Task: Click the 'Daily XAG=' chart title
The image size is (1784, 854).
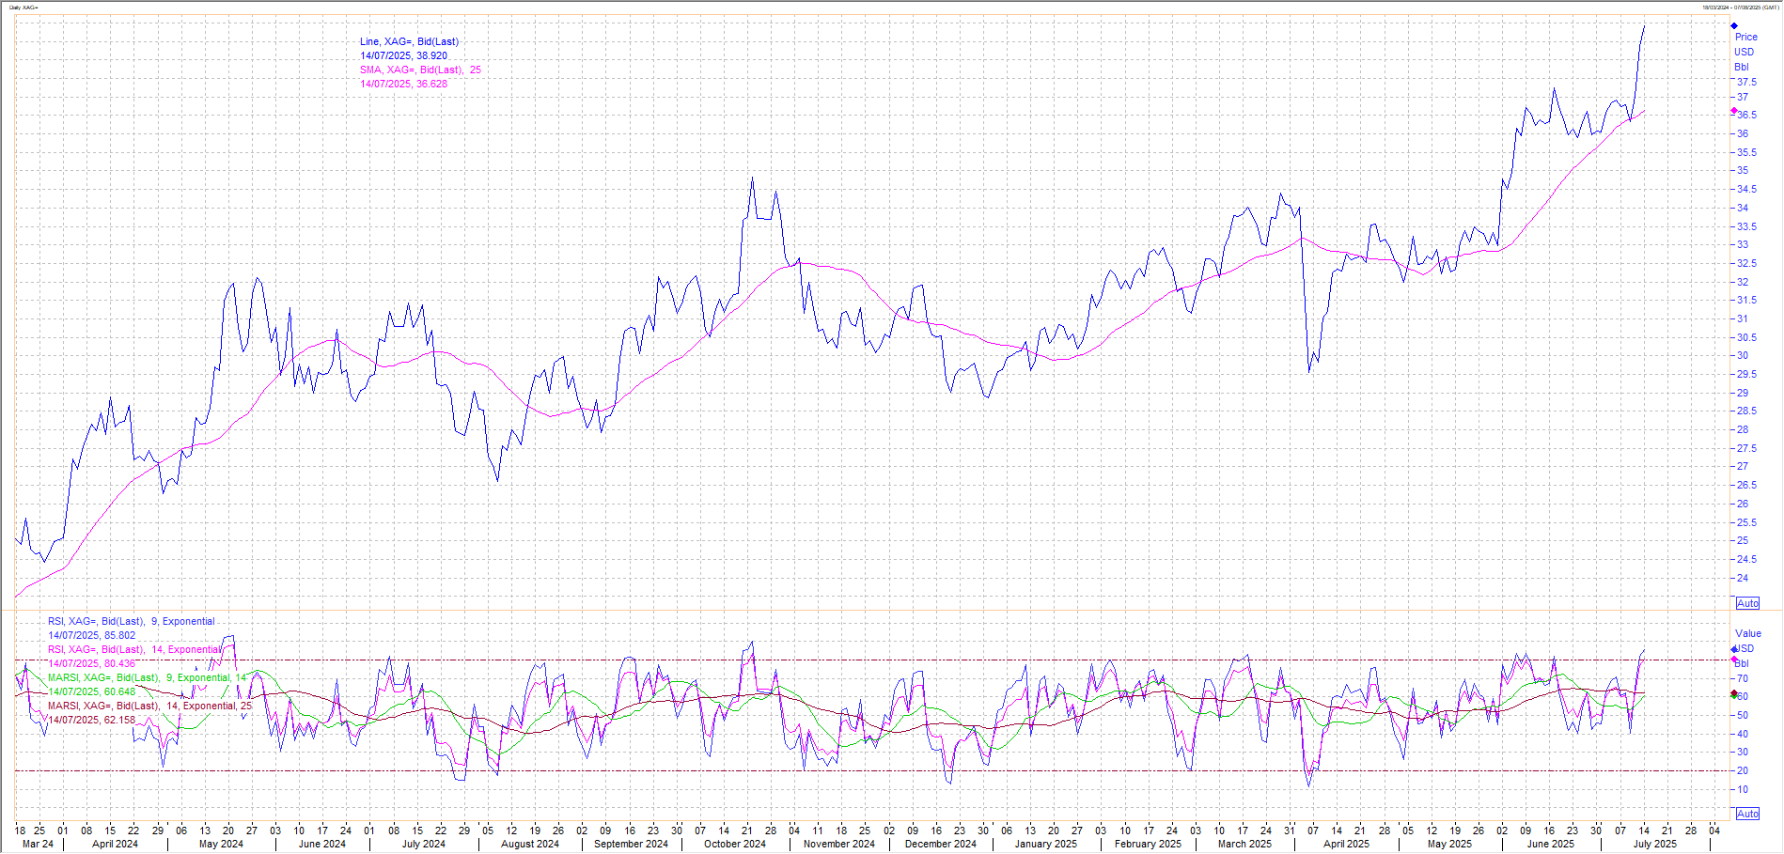Action: (24, 8)
